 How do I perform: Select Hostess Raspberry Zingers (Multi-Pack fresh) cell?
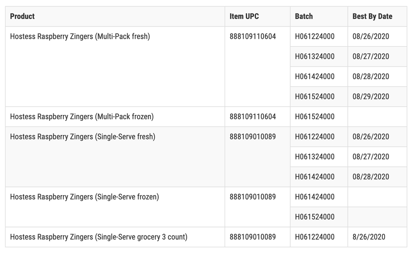point(115,67)
